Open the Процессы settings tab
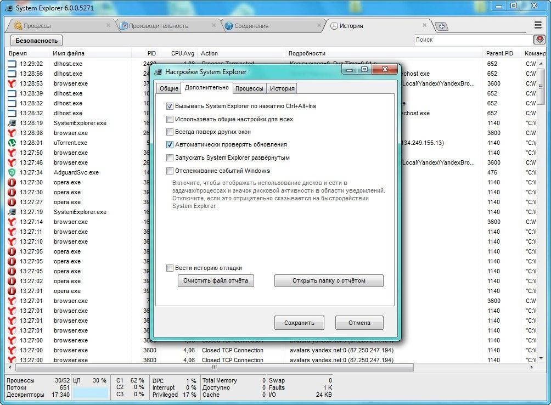 click(x=249, y=88)
